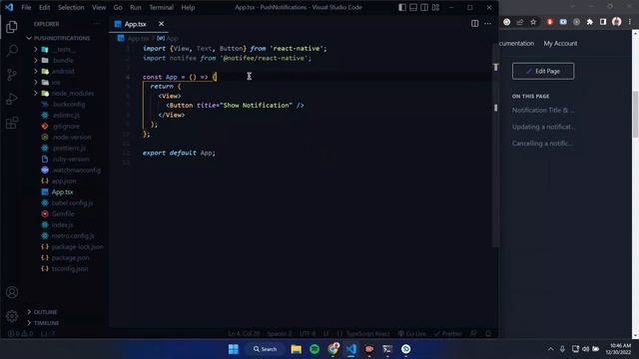Open App.tsx in file explorer
The height and width of the screenshot is (359, 639).
pyautogui.click(x=62, y=191)
